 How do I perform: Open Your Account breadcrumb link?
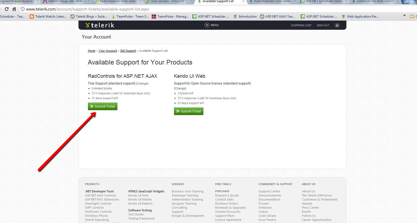click(x=108, y=51)
